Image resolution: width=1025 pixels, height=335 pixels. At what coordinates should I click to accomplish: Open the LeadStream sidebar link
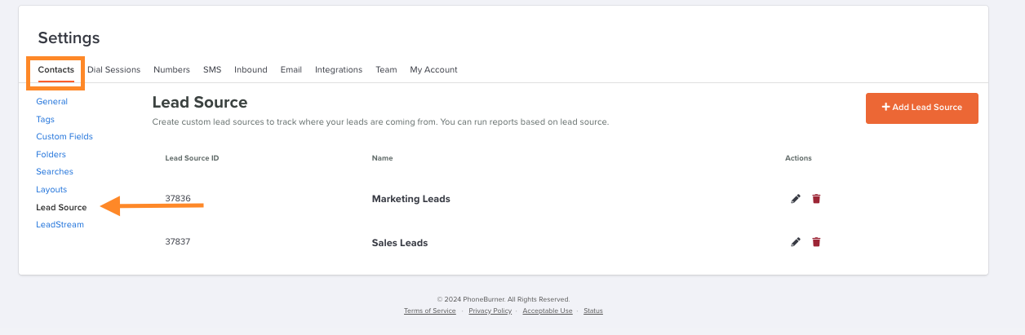coord(60,225)
